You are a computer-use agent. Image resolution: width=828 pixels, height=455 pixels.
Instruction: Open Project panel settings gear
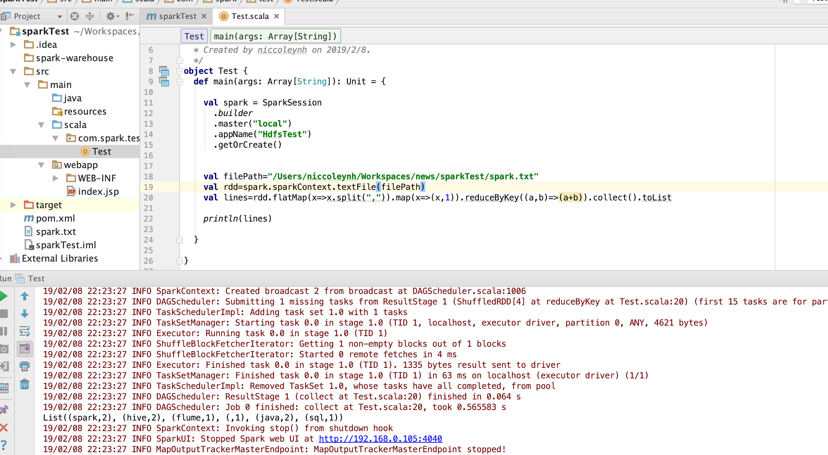point(113,16)
